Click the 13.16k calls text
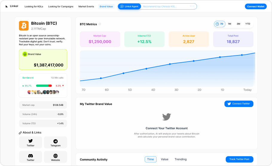The height and width of the screenshot is (166, 272). pos(57,78)
